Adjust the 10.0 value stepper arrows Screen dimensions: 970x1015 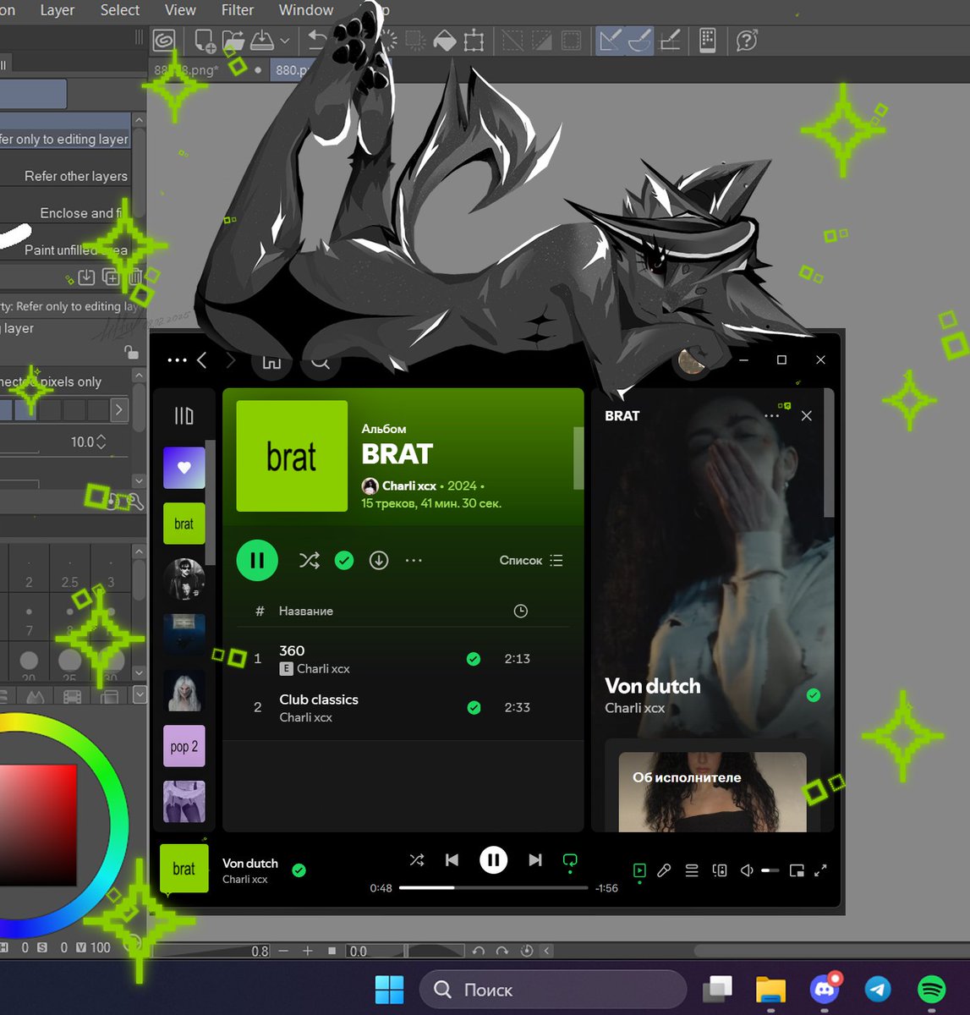pos(101,442)
